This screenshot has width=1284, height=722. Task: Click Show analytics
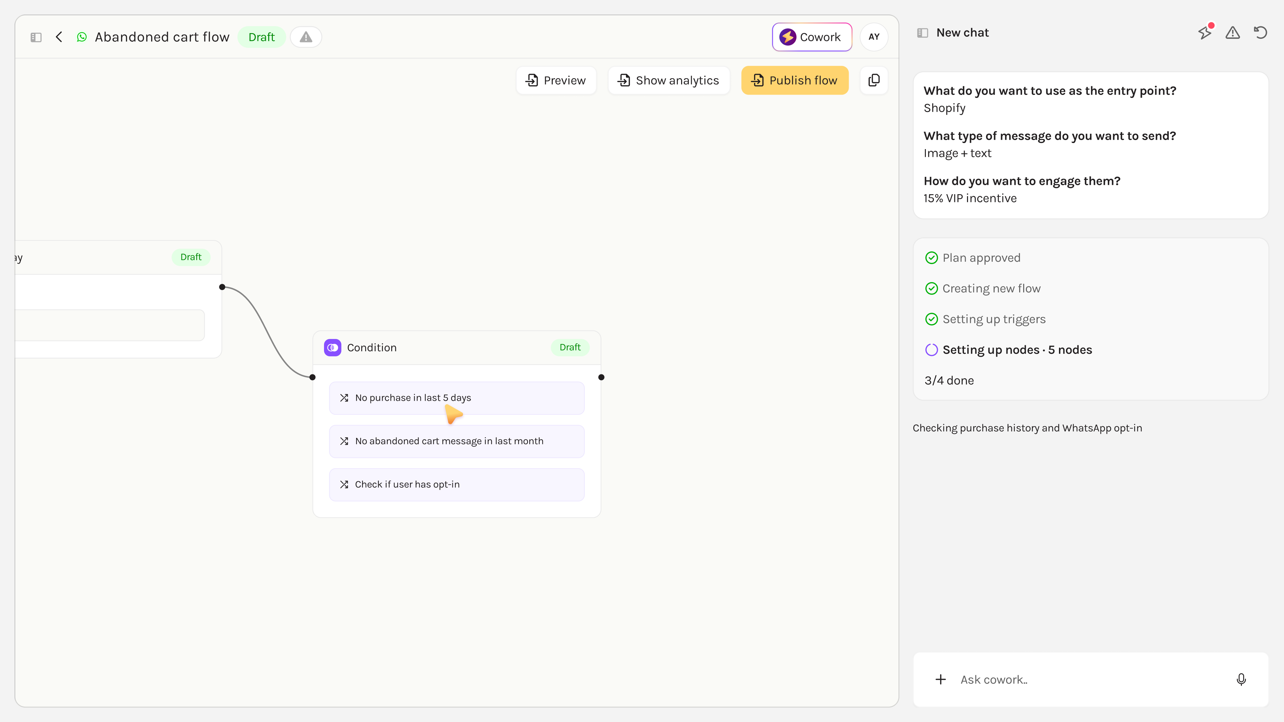tap(668, 80)
